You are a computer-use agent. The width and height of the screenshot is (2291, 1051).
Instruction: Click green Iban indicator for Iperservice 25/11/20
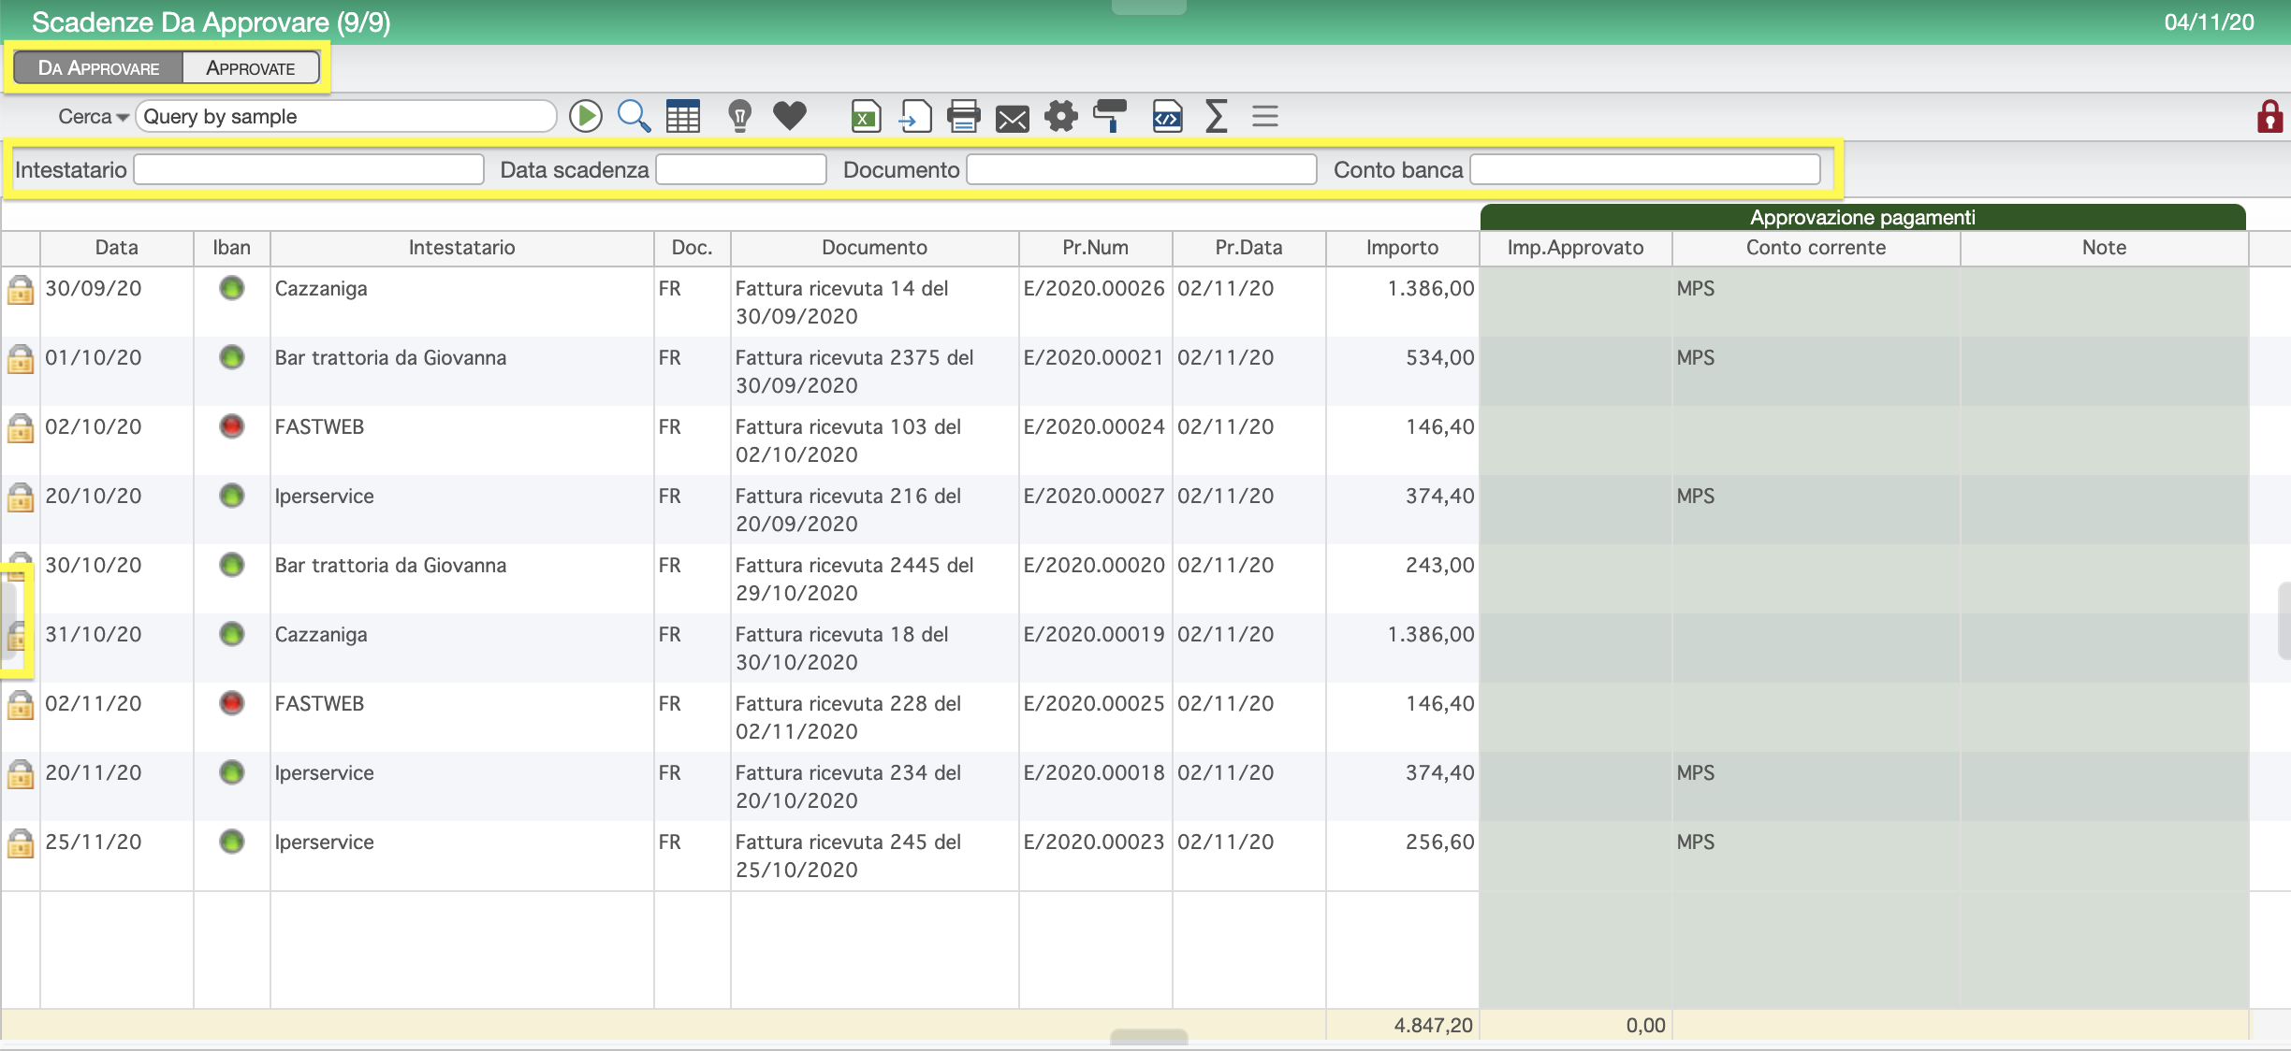coord(232,842)
